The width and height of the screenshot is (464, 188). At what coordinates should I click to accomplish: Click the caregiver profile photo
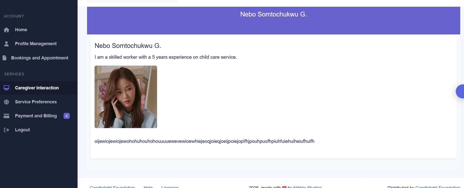tap(126, 97)
